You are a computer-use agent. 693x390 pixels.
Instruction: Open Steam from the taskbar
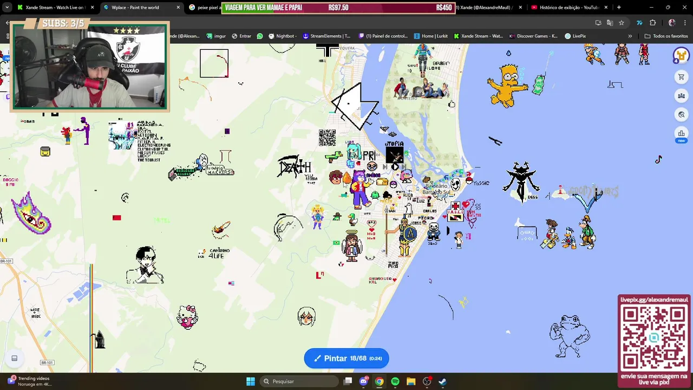click(442, 381)
